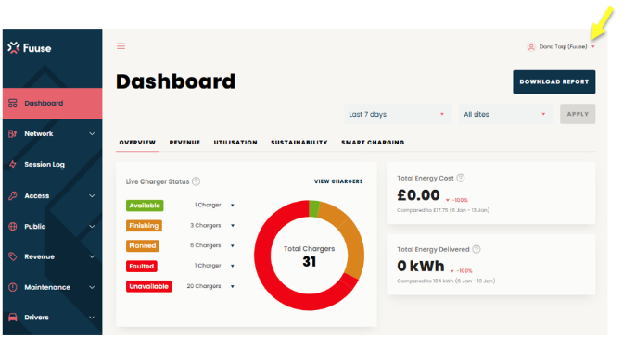Expand the Revenue sidebar section

click(92, 256)
